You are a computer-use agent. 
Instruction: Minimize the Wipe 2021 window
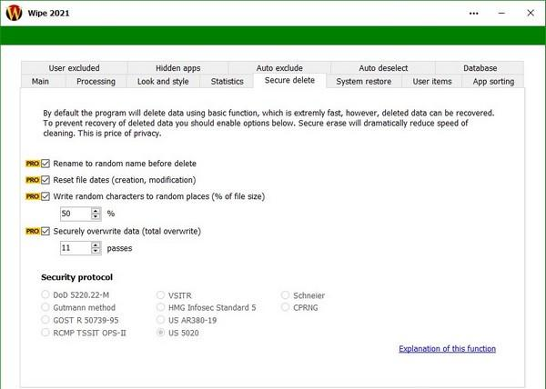pos(501,14)
